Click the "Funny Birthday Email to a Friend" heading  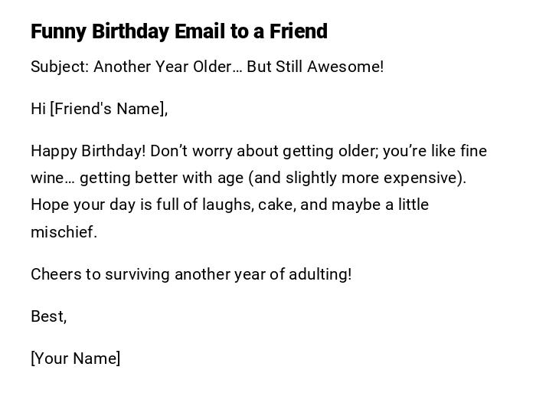pos(179,31)
